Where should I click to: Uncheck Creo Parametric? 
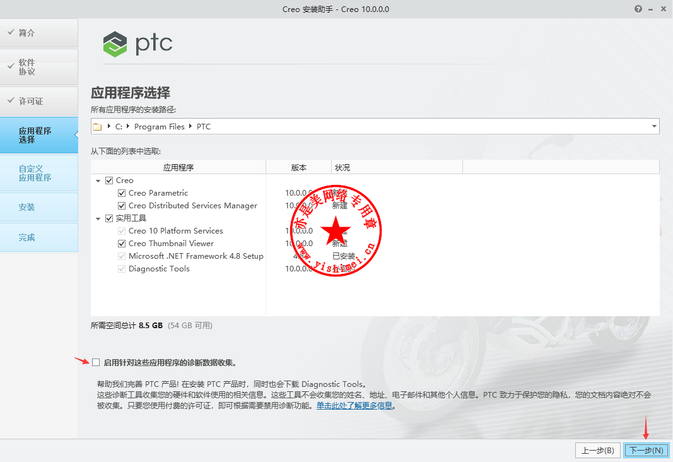pyautogui.click(x=122, y=193)
